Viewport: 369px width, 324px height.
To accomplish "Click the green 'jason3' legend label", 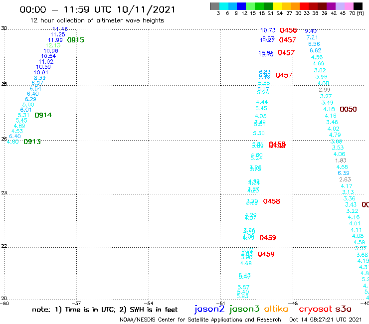I will pyautogui.click(x=244, y=310).
